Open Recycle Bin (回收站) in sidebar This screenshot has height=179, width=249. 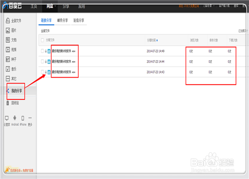pos(12,103)
